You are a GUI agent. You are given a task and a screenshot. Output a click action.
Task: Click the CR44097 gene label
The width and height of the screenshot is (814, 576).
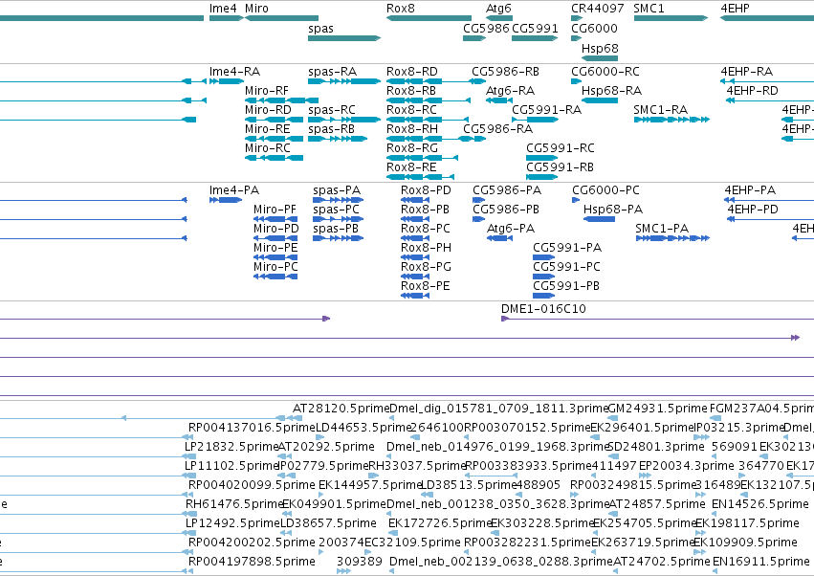598,9
